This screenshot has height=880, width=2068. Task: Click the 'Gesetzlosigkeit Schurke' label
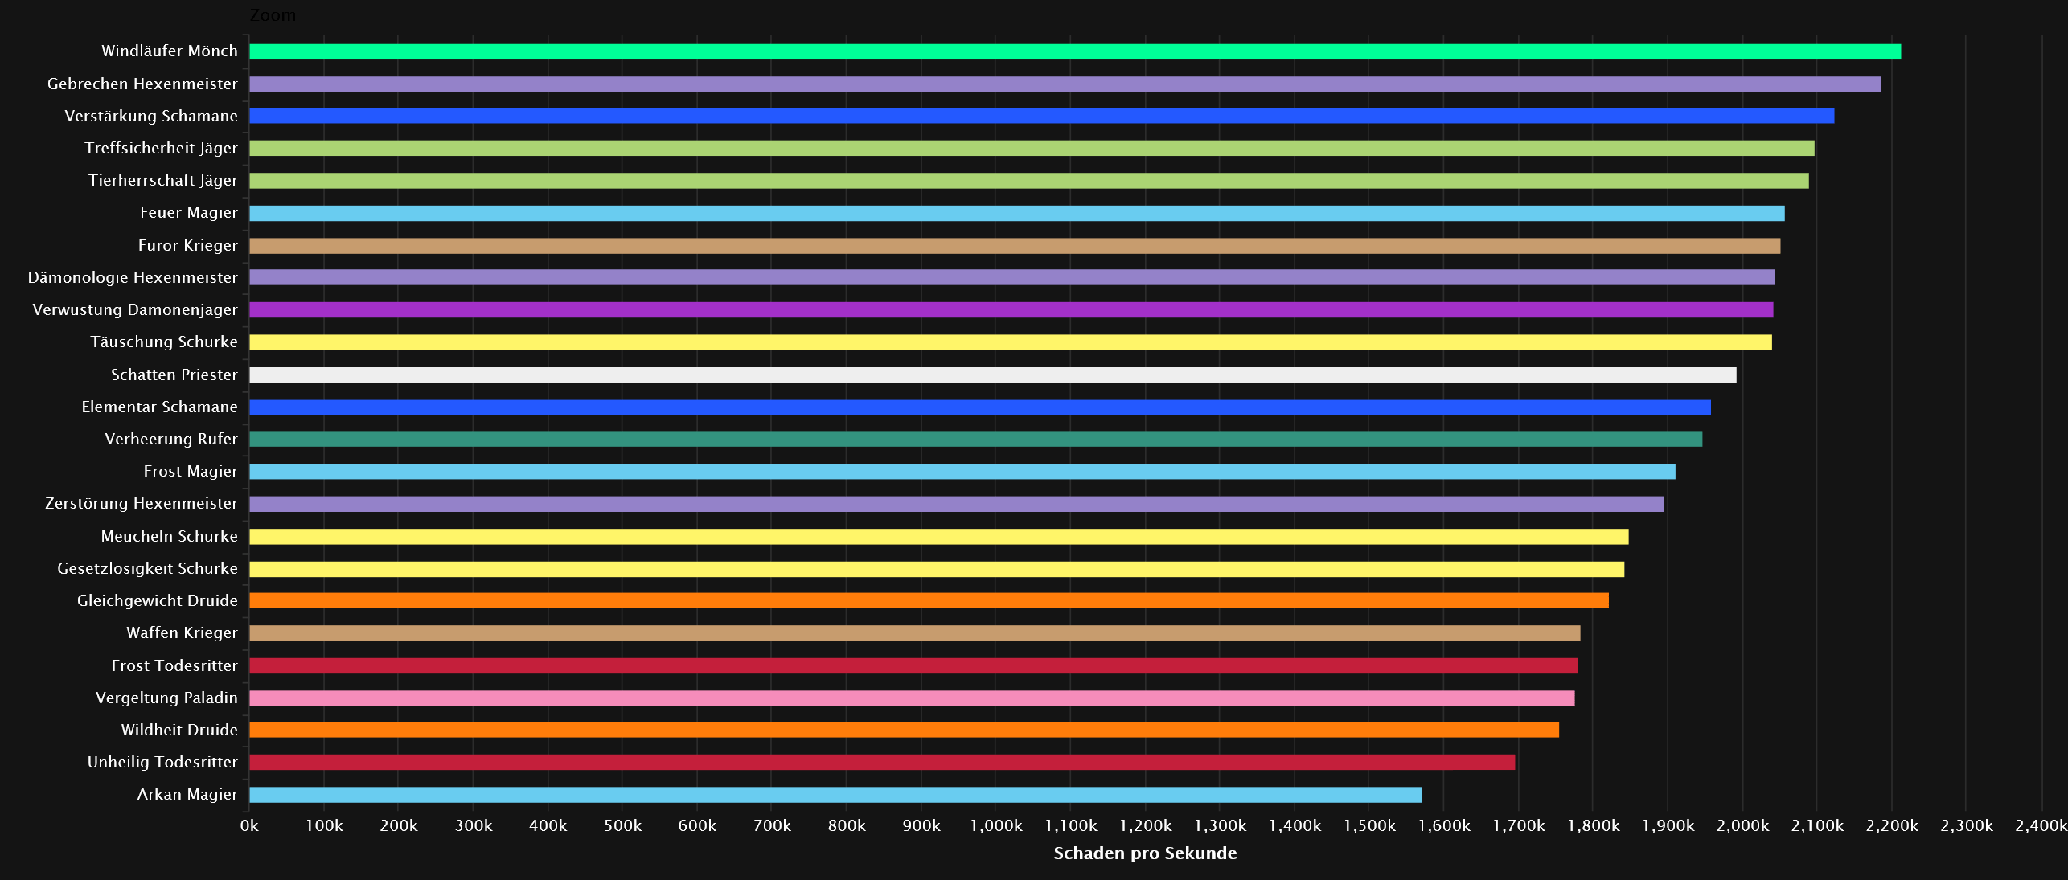[x=148, y=568]
